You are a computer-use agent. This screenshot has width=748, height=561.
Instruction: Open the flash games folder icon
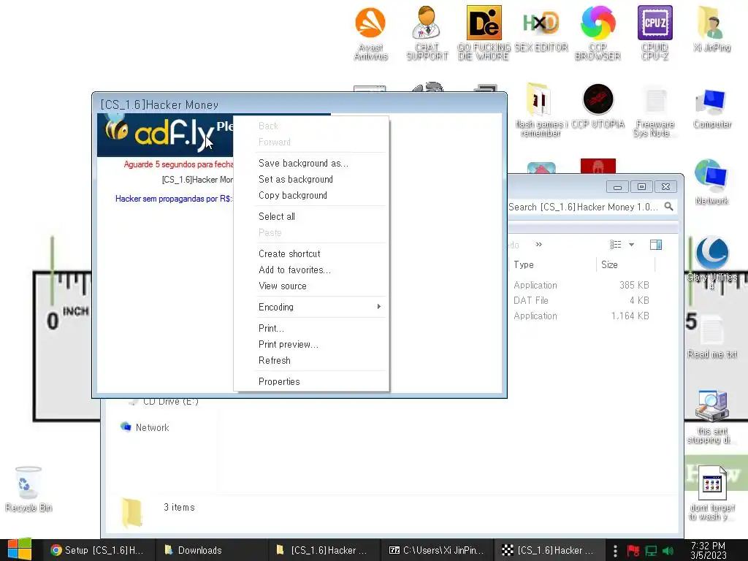[541, 110]
